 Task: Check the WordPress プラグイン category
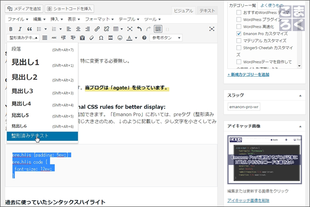239,20
